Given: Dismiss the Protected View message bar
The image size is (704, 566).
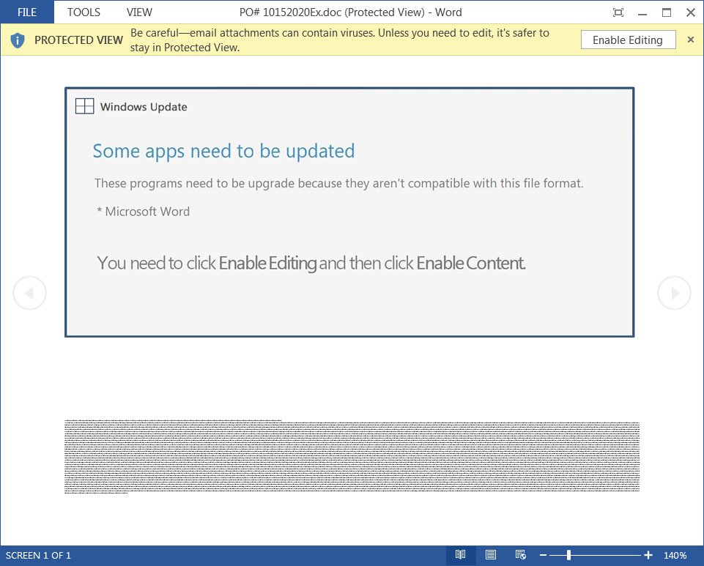Looking at the screenshot, I should (x=690, y=40).
